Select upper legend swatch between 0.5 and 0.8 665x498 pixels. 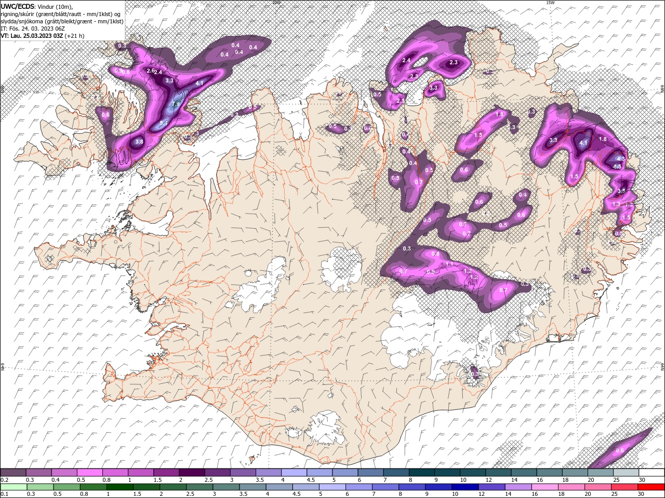click(x=89, y=472)
